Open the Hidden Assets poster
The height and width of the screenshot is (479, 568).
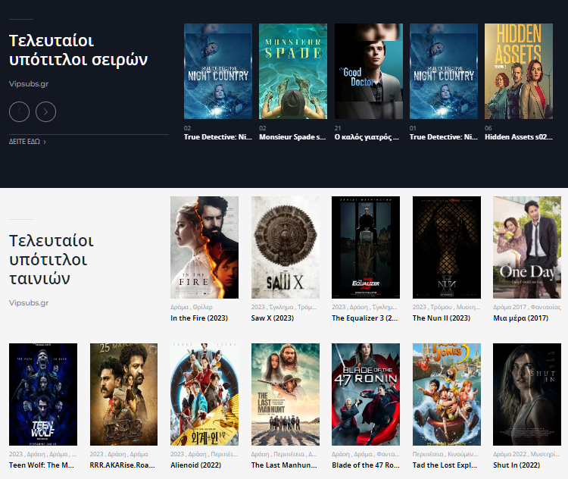(x=519, y=71)
